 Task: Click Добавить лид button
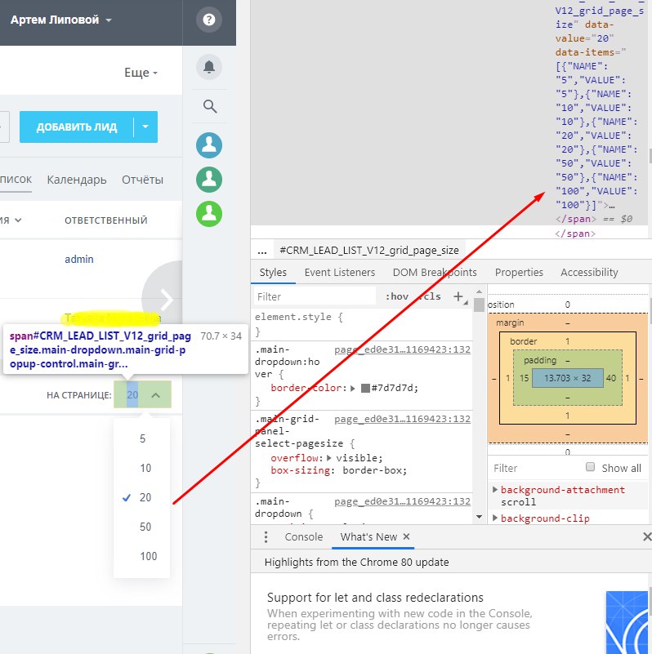76,127
